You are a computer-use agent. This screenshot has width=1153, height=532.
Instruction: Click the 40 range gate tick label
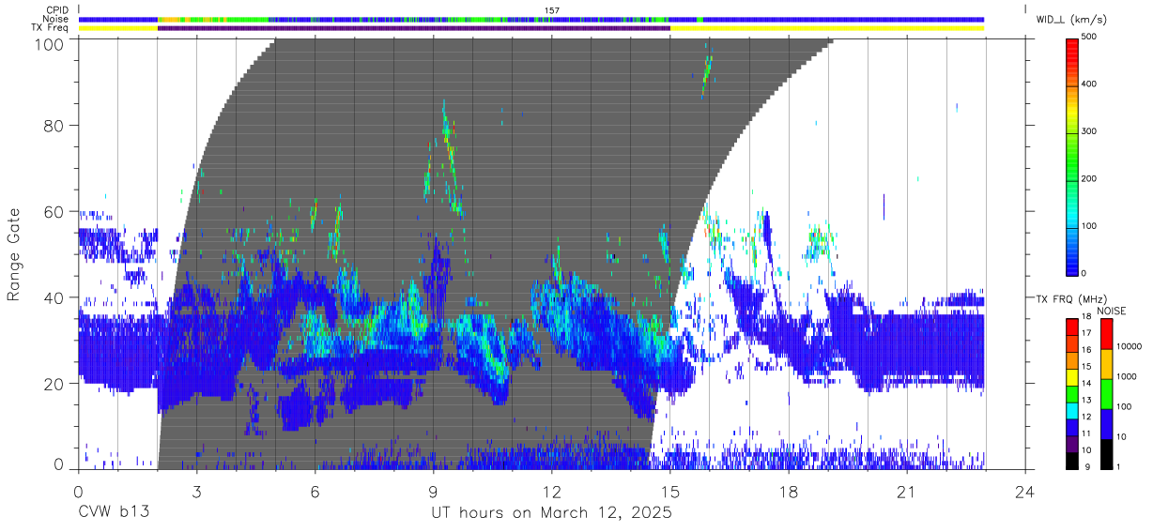click(54, 297)
